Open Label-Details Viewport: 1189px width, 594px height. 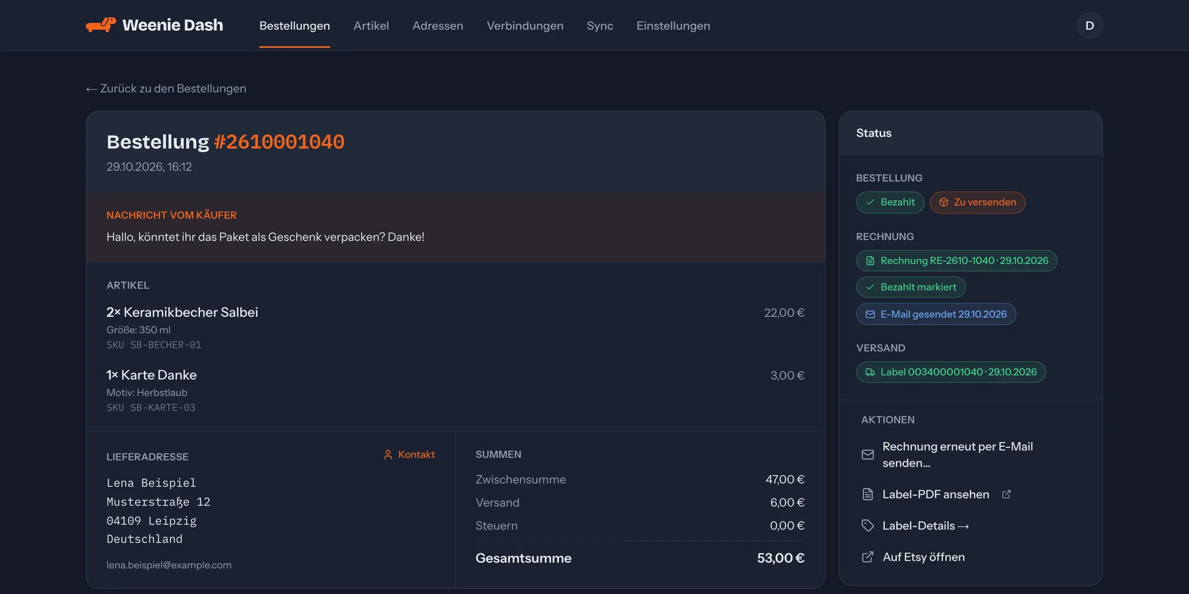pyautogui.click(x=925, y=526)
